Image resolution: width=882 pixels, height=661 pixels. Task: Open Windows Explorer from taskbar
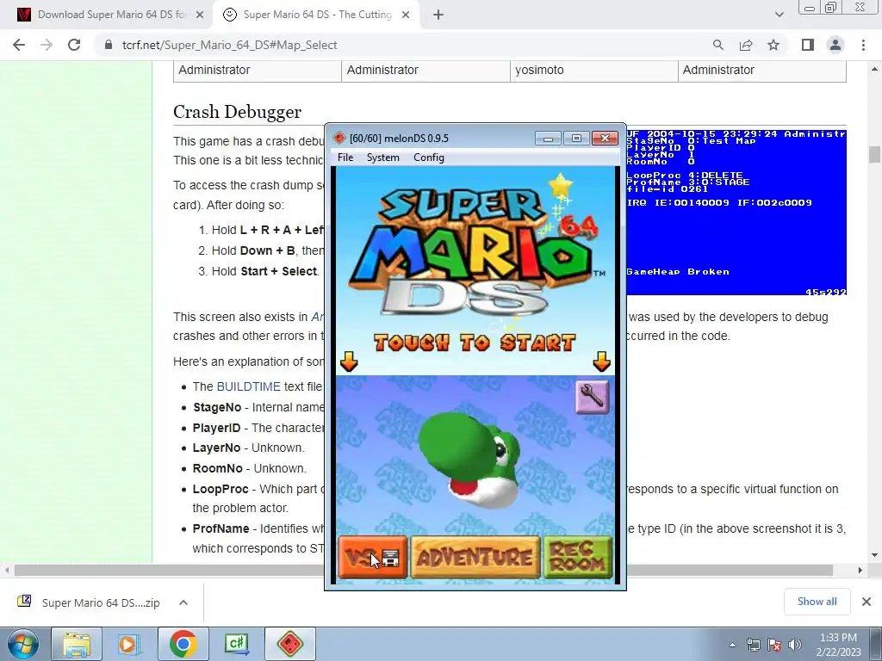coord(77,644)
